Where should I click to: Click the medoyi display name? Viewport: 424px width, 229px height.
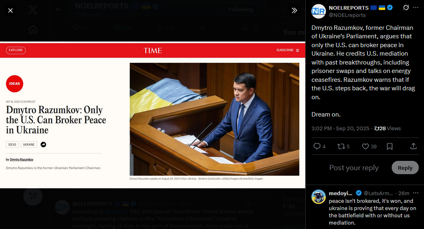[340, 194]
